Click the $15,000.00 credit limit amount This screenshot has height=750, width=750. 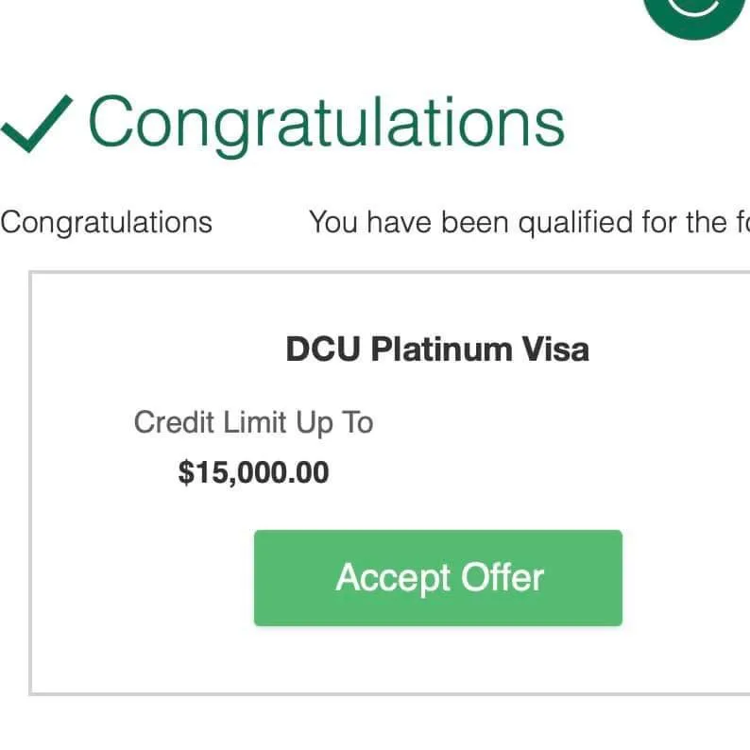253,472
